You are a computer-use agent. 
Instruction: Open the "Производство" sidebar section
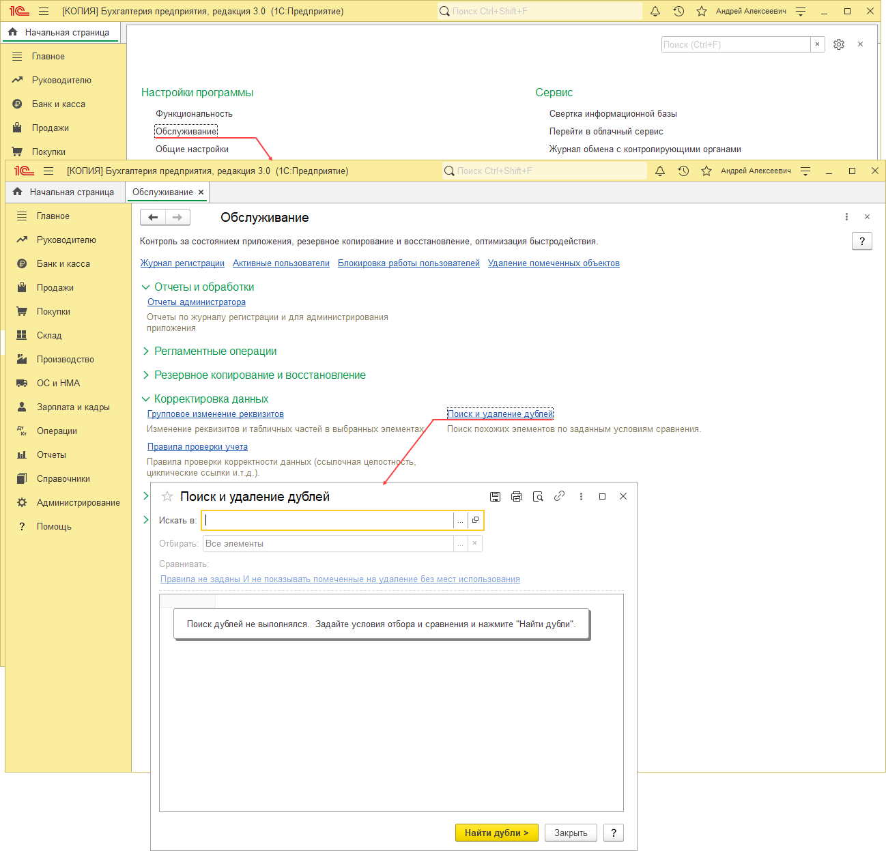point(66,360)
